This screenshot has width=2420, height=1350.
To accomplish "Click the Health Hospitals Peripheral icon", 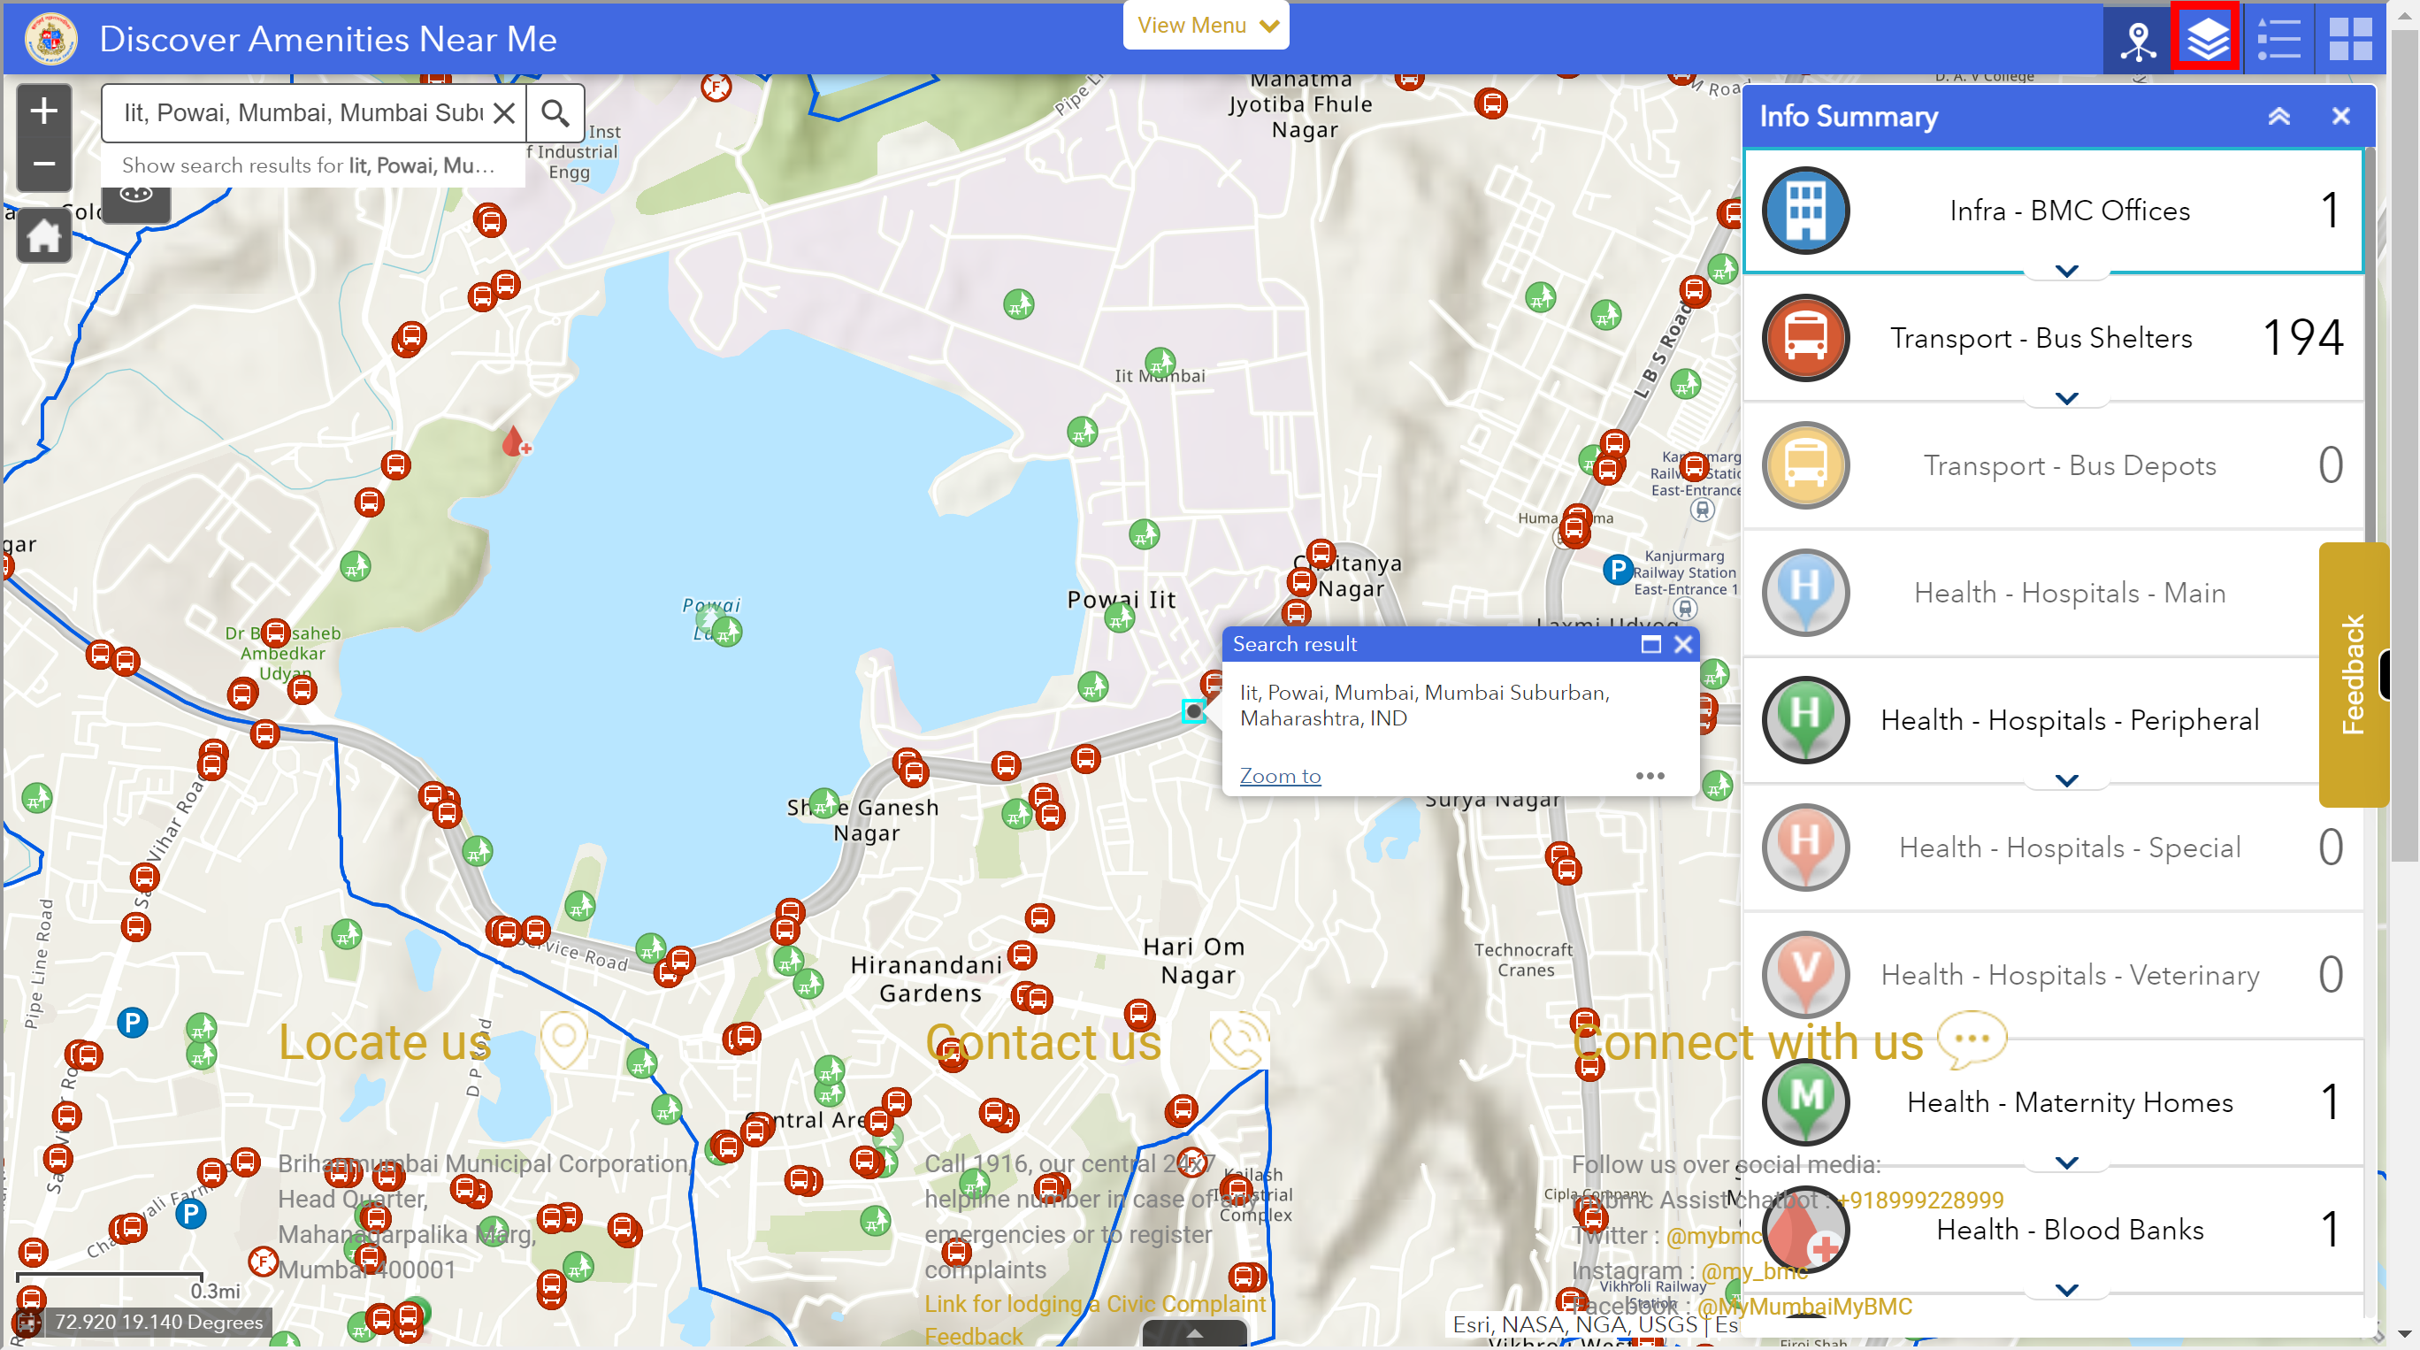I will (x=1804, y=718).
